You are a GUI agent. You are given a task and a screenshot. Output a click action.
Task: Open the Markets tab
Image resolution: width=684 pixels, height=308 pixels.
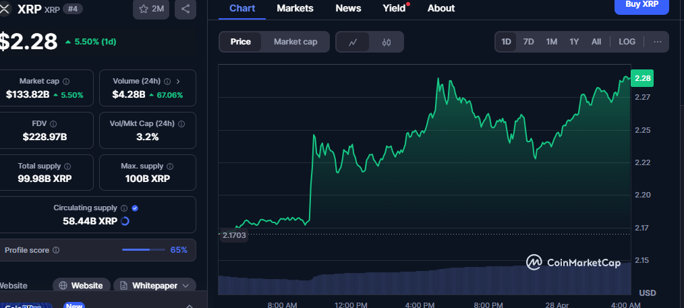(295, 8)
